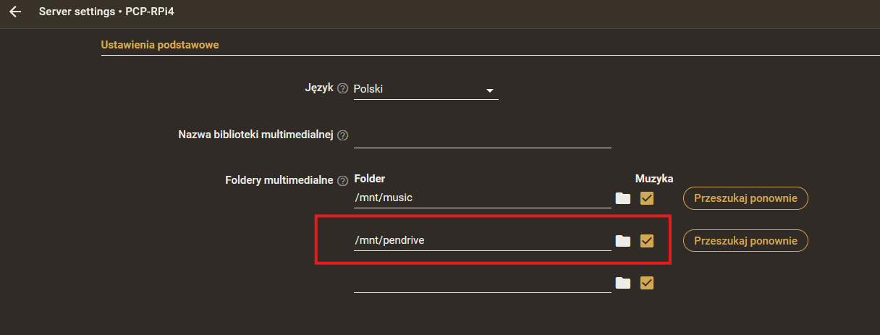Toggle Muzyka checkbox for /mnt/pendrive

click(647, 241)
